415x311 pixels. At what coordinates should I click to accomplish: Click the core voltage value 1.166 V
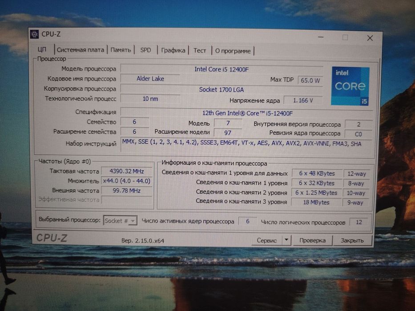(x=303, y=100)
